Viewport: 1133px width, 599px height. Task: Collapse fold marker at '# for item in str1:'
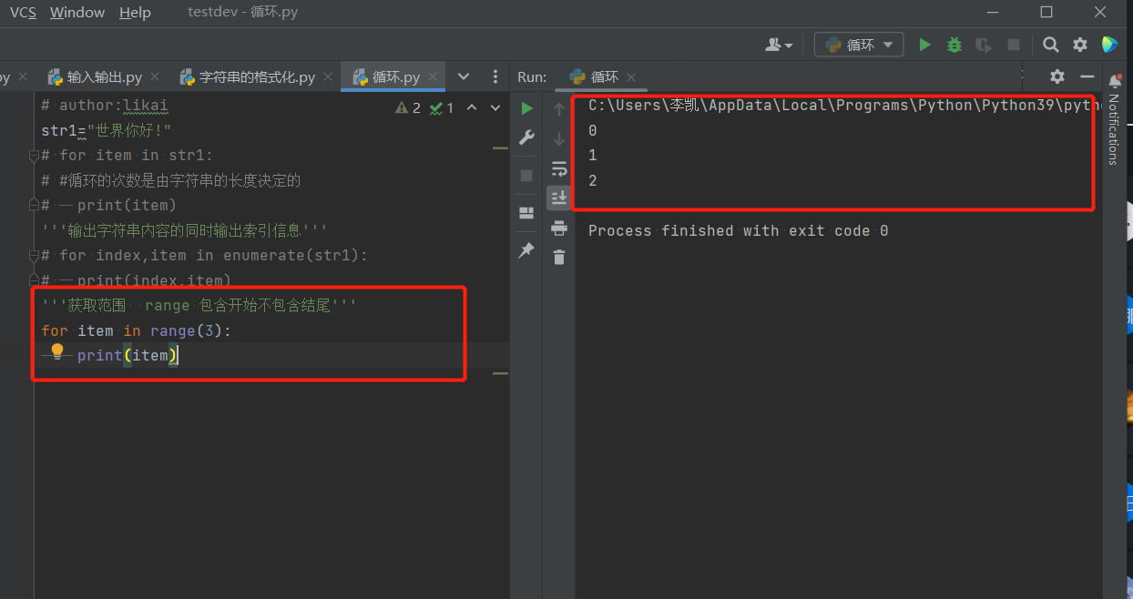tap(34, 156)
